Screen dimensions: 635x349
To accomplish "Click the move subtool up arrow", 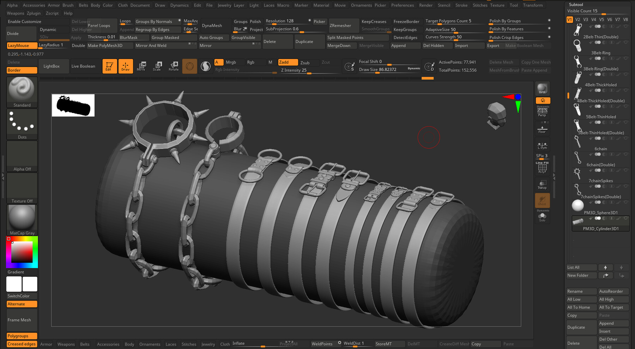I will click(605, 267).
